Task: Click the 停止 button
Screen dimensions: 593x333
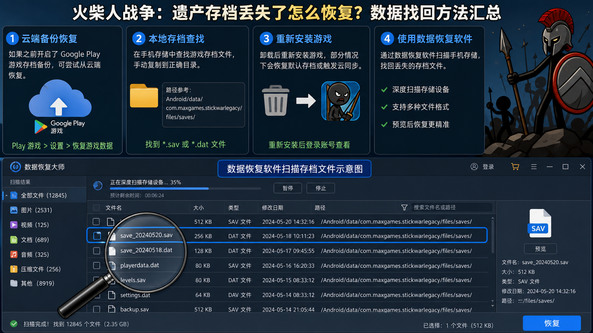Action: tap(320, 188)
